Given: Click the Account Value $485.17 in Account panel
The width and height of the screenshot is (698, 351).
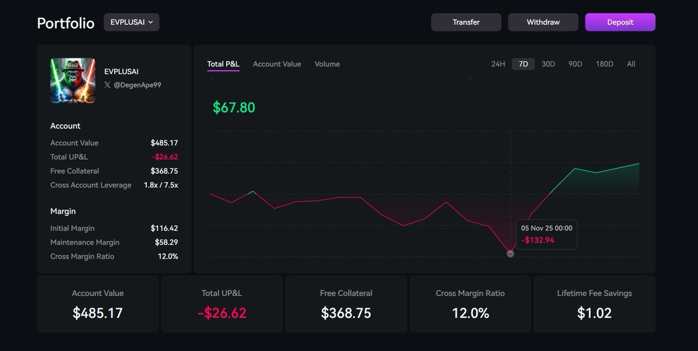Looking at the screenshot, I should [164, 143].
